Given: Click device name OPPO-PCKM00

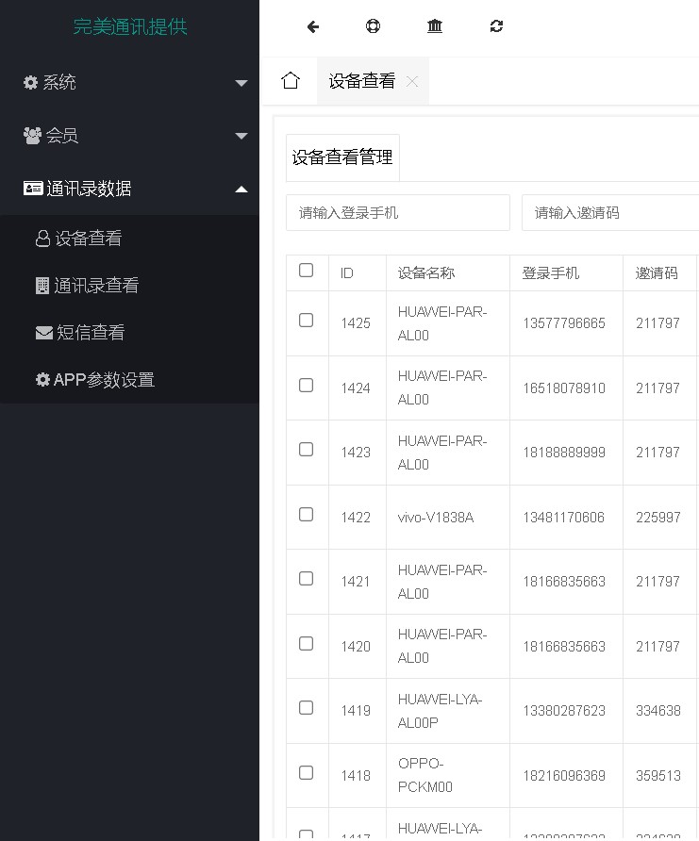Looking at the screenshot, I should point(424,775).
